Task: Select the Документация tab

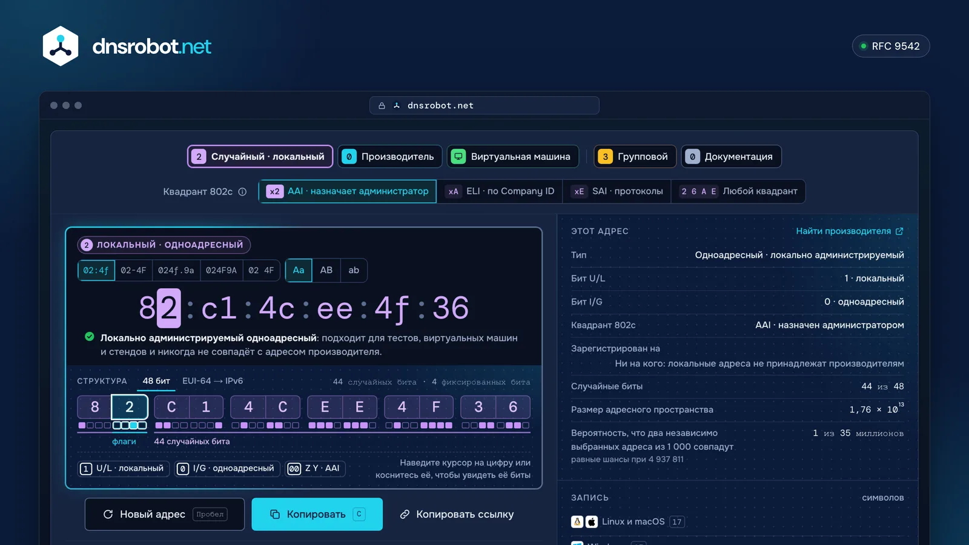Action: pos(731,156)
